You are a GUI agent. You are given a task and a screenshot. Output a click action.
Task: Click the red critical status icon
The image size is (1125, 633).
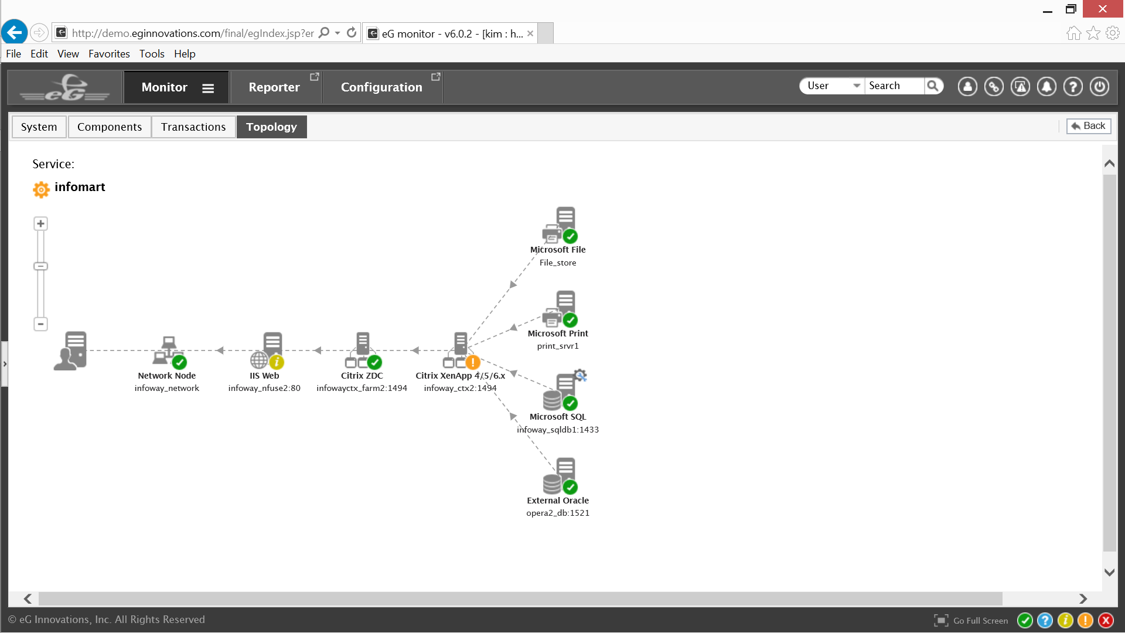pos(1106,621)
